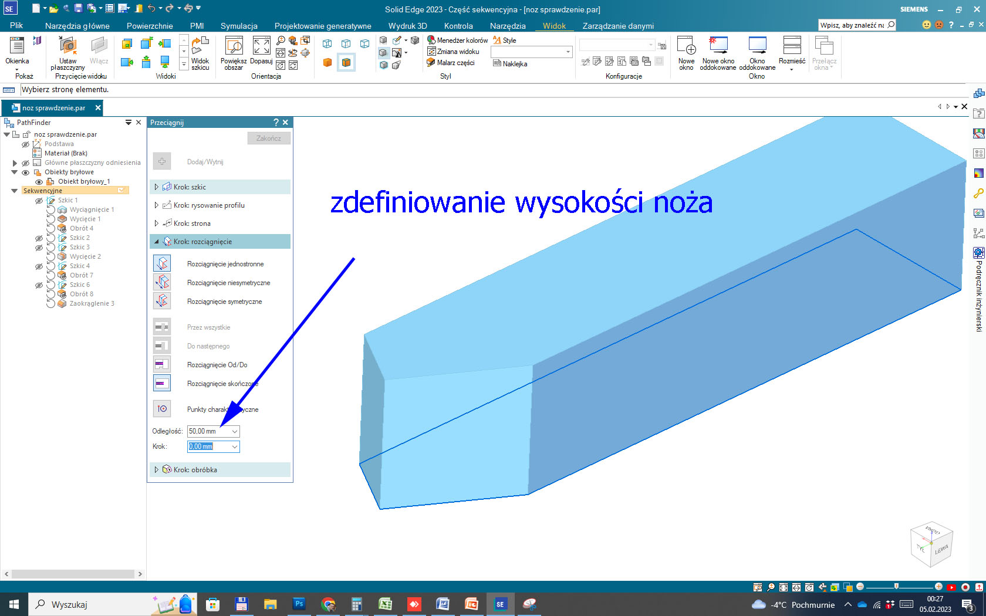The image size is (986, 616).
Task: Collapse Krok: rozciągnięcie step
Action: tap(157, 242)
